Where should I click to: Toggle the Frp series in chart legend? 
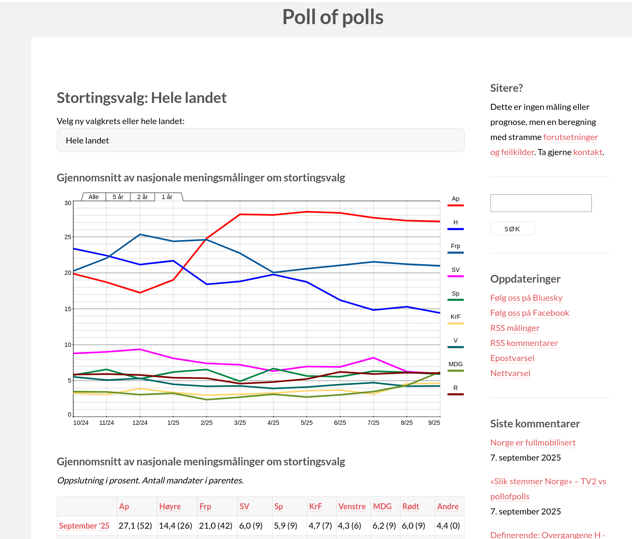[455, 246]
